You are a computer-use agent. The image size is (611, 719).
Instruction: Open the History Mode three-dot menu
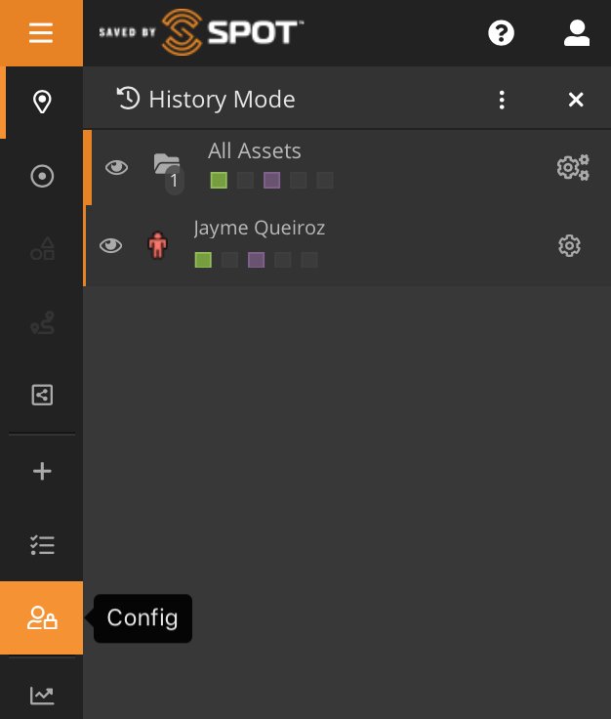[502, 100]
